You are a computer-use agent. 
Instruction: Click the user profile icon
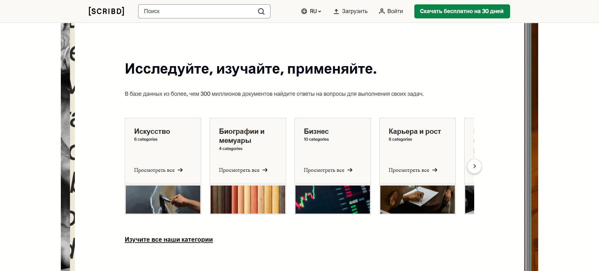point(382,11)
